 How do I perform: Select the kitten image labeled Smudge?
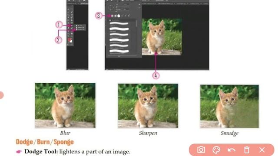click(229, 106)
